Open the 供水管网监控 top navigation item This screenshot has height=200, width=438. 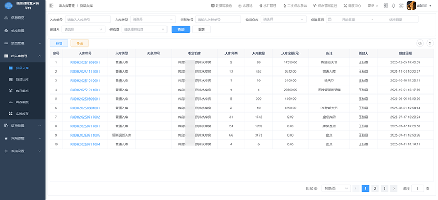(x=325, y=5)
